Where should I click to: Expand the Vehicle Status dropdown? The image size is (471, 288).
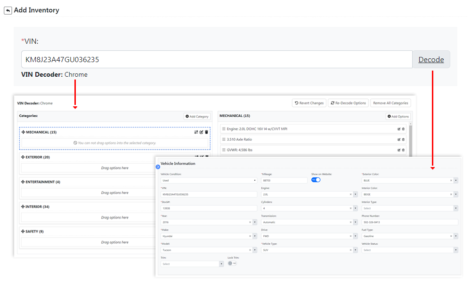click(x=410, y=250)
